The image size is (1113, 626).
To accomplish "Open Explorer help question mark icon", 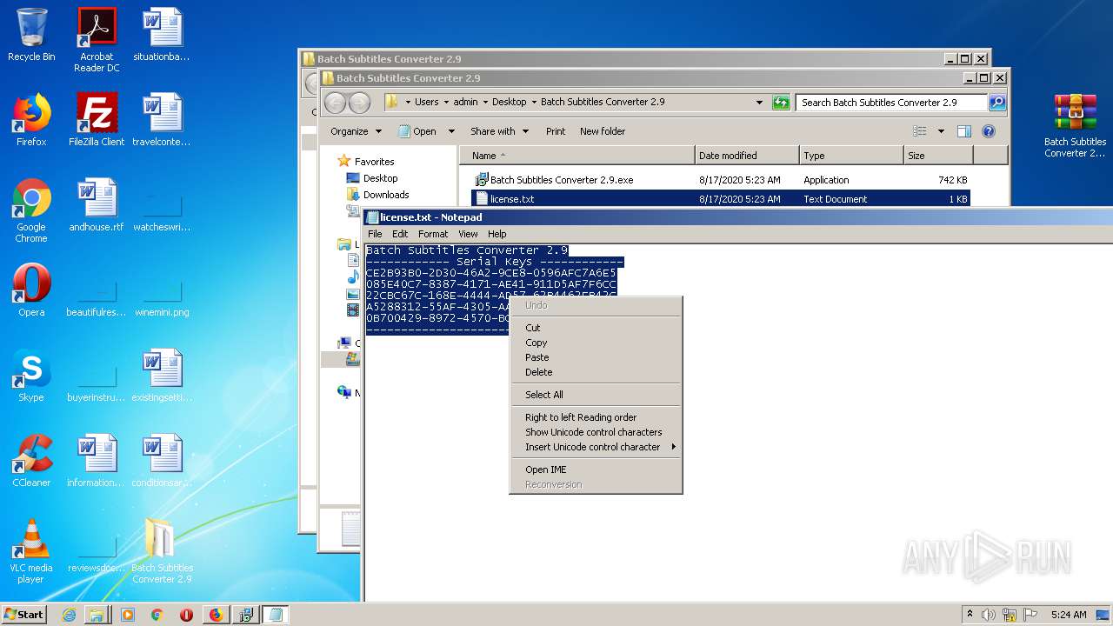I will [988, 131].
